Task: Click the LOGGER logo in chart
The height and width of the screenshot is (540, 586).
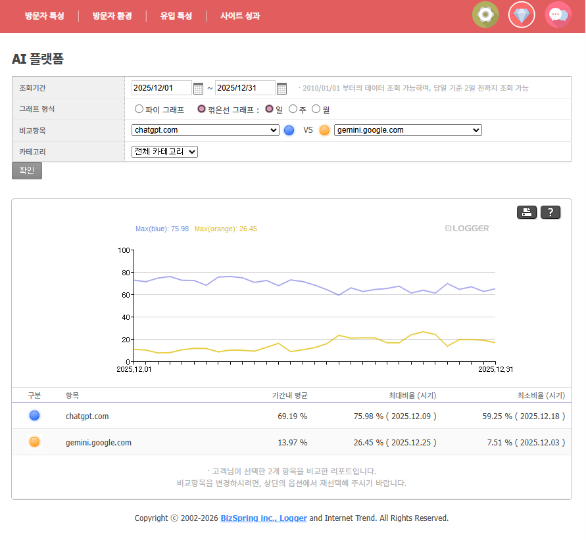Action: click(x=468, y=229)
